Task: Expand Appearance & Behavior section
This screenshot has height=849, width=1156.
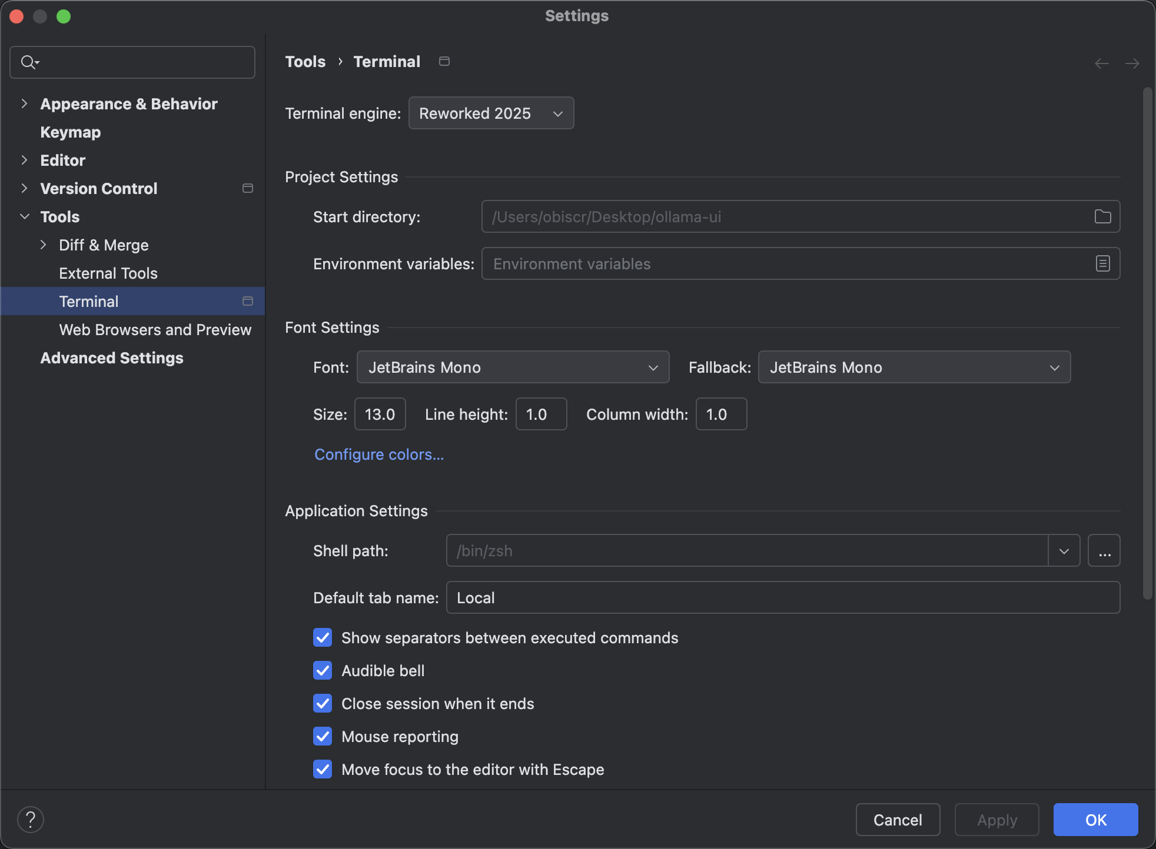Action: [x=24, y=103]
